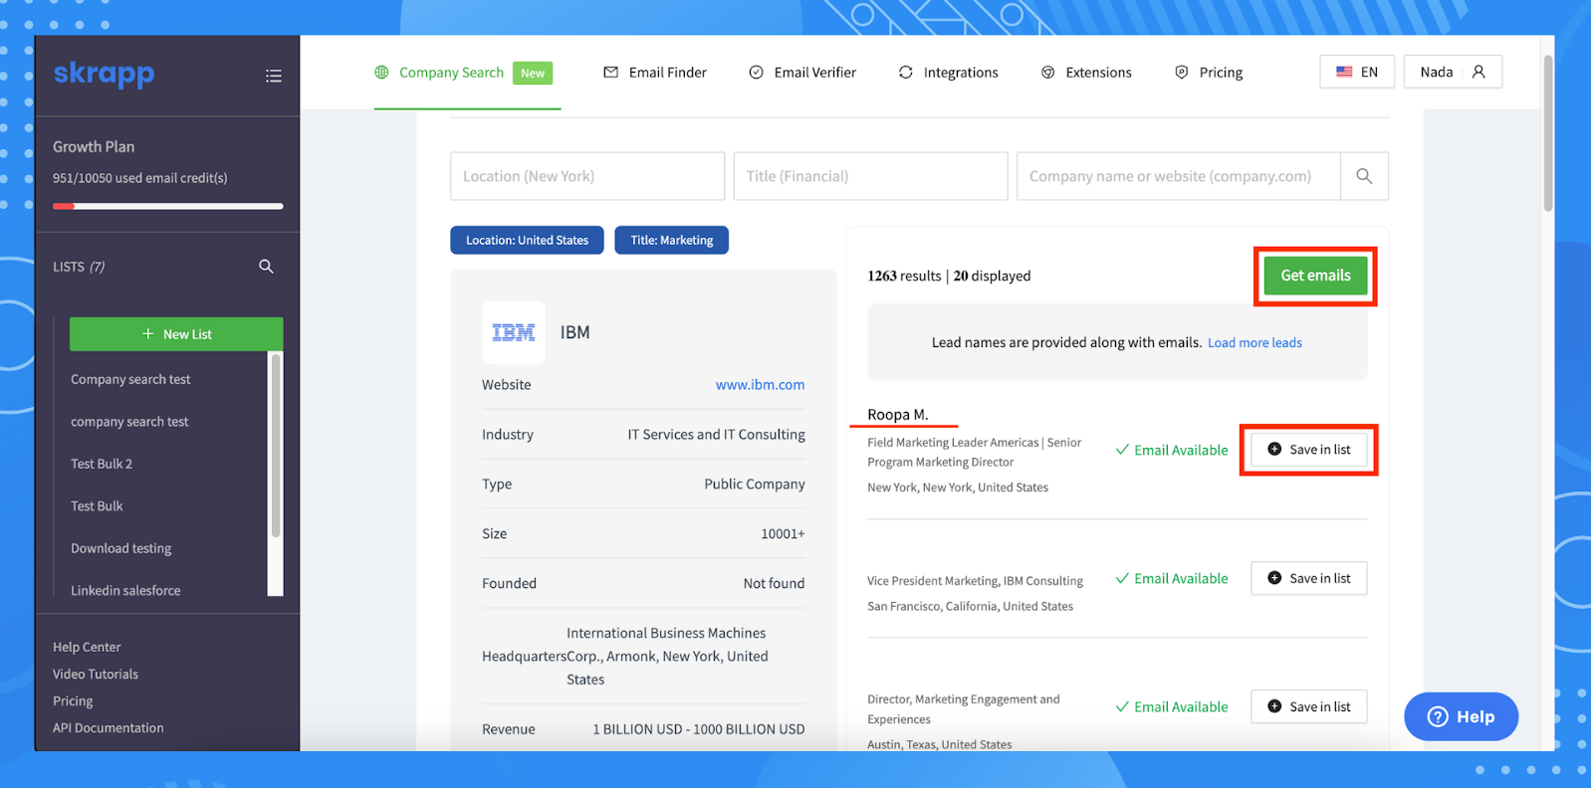Click the question mark Help bubble

1461,716
